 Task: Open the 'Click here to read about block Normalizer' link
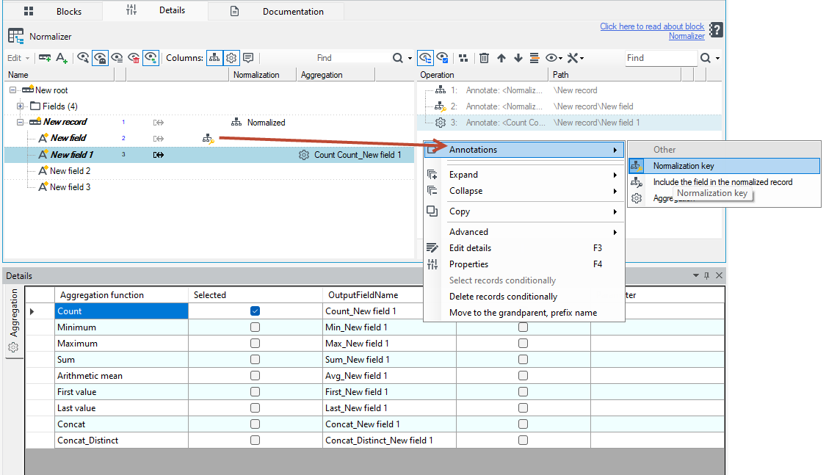point(652,31)
